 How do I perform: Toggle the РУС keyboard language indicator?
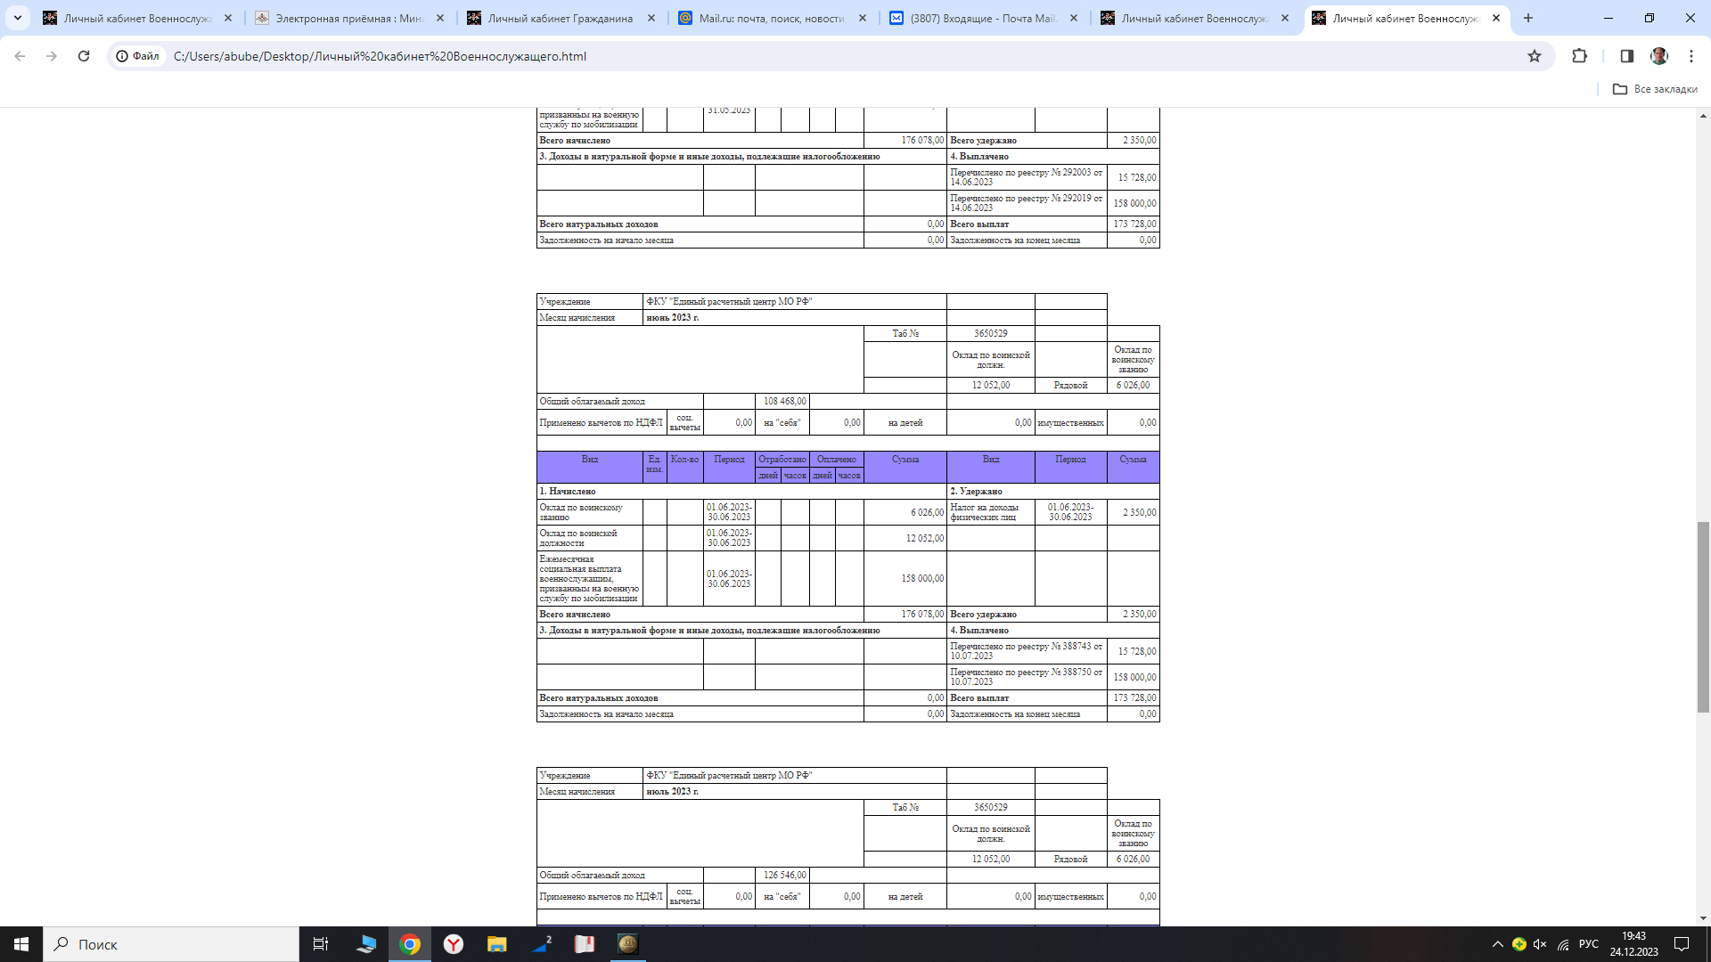(x=1588, y=944)
